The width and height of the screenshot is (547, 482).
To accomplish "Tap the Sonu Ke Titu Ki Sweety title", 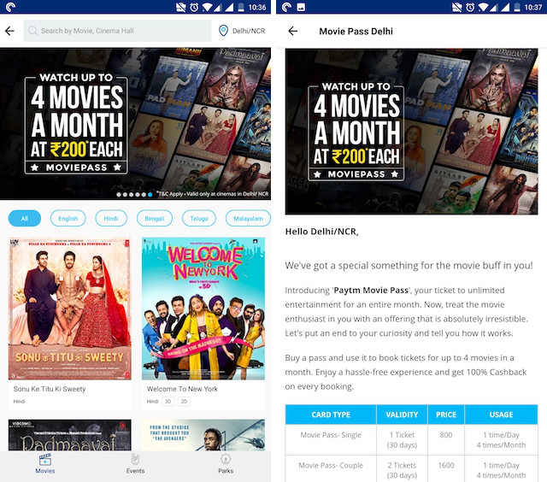I will click(50, 389).
